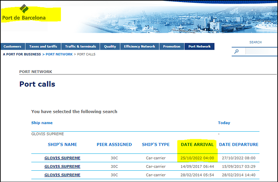Select arrival date 14/09/2017 06:44
The width and height of the screenshot is (278, 182).
pyautogui.click(x=197, y=166)
